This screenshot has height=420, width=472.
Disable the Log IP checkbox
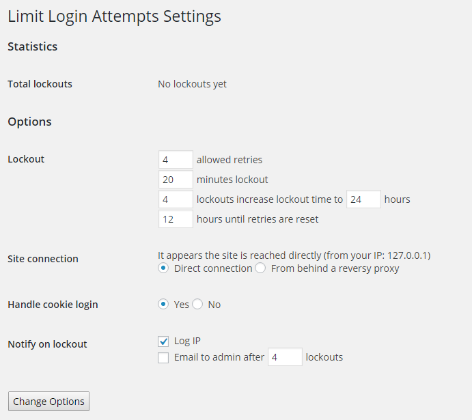coord(163,341)
